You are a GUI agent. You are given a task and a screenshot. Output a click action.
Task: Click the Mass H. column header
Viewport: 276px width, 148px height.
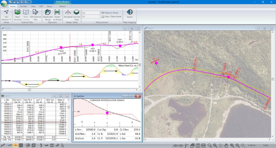tap(61, 101)
